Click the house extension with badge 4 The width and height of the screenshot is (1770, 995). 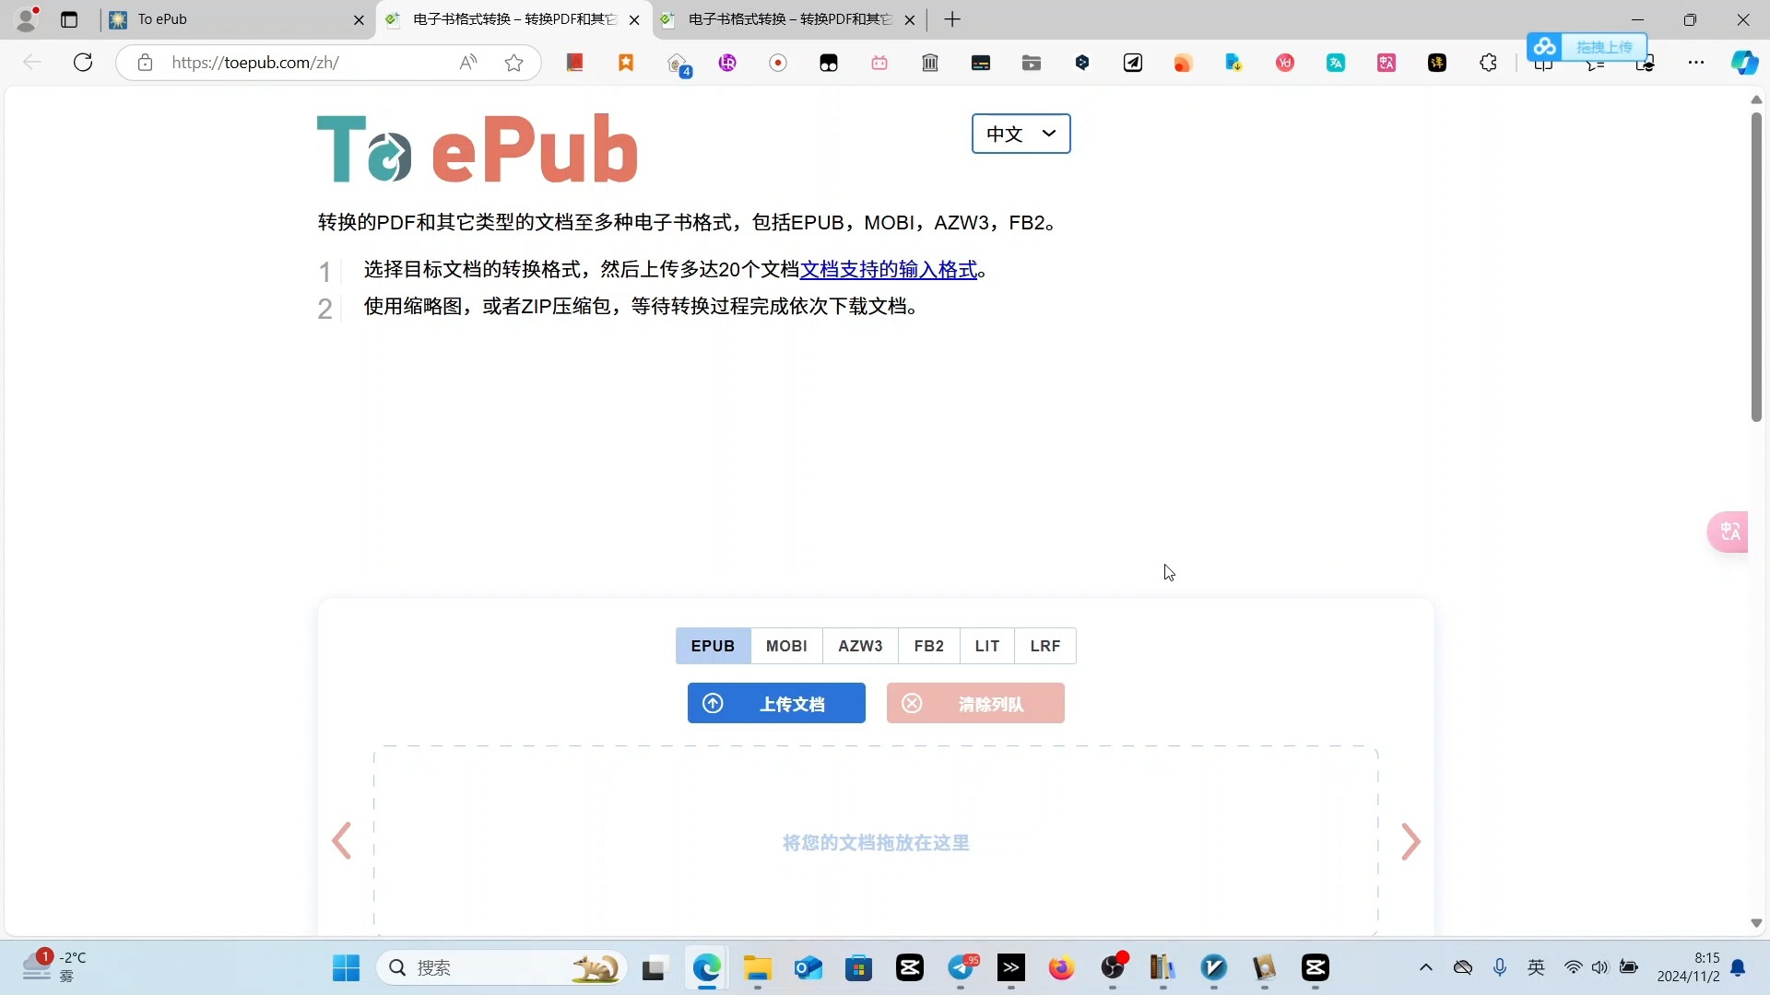678,64
